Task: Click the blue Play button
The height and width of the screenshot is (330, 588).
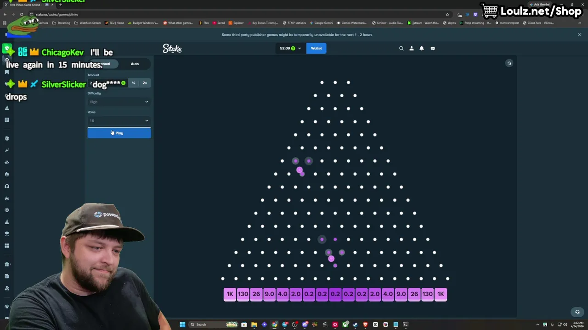Action: (x=119, y=133)
